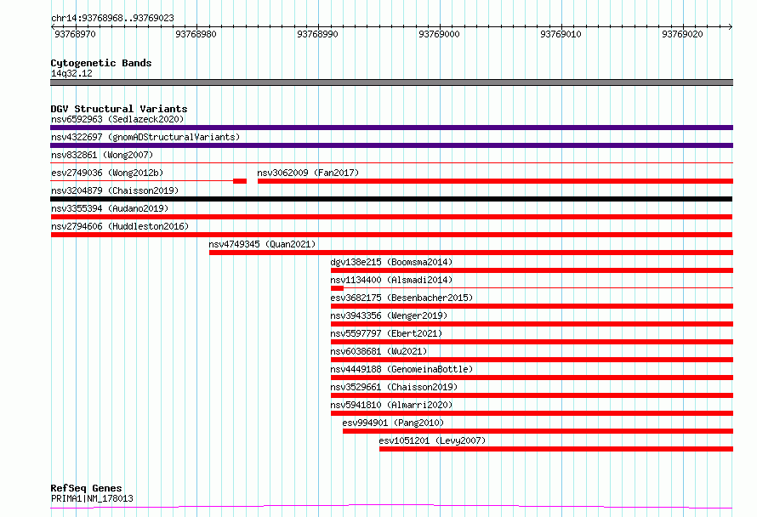Click the Cytogenetic Bands track title
Viewport: 757px width, 517px height.
(101, 63)
